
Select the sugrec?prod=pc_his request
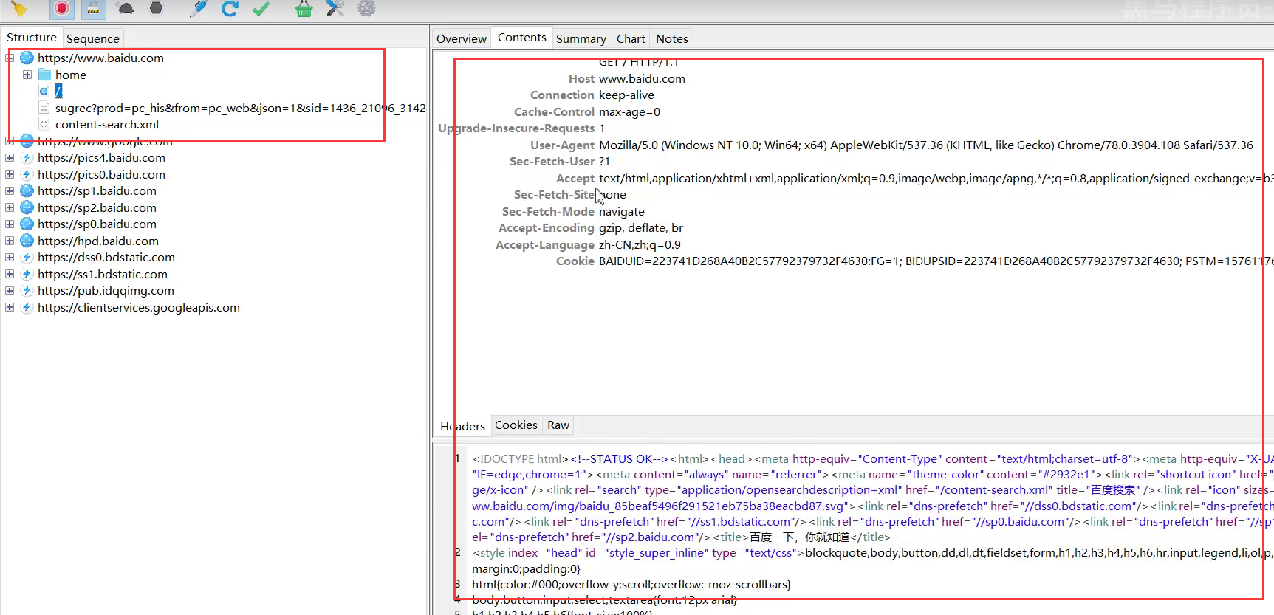click(x=240, y=108)
